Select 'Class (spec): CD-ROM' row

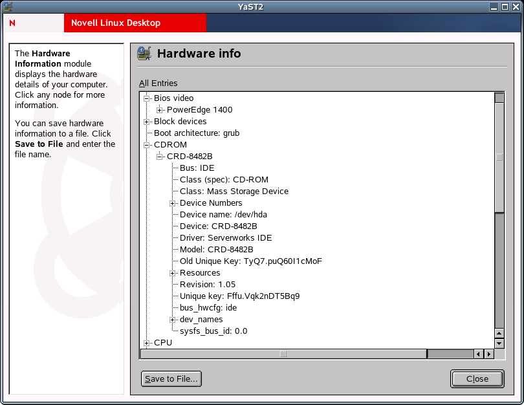pos(224,180)
